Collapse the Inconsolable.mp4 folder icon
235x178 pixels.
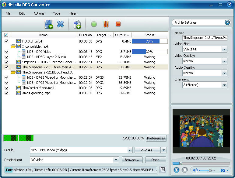(x=13, y=46)
